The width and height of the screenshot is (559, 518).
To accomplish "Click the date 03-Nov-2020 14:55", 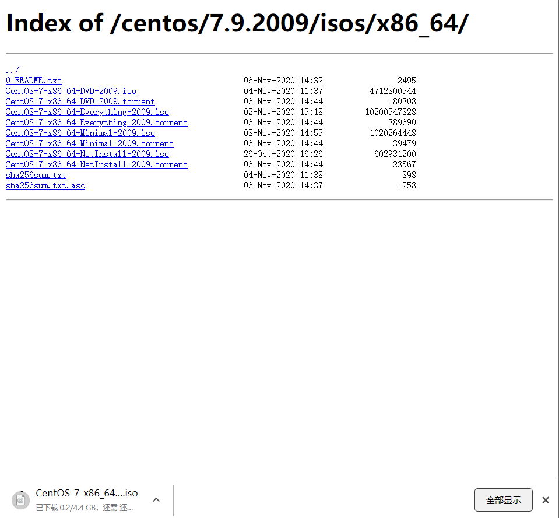I will [x=283, y=133].
